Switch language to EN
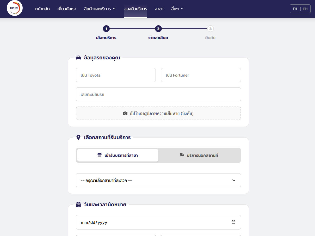Screen dimensions: 315x236 point(305,9)
